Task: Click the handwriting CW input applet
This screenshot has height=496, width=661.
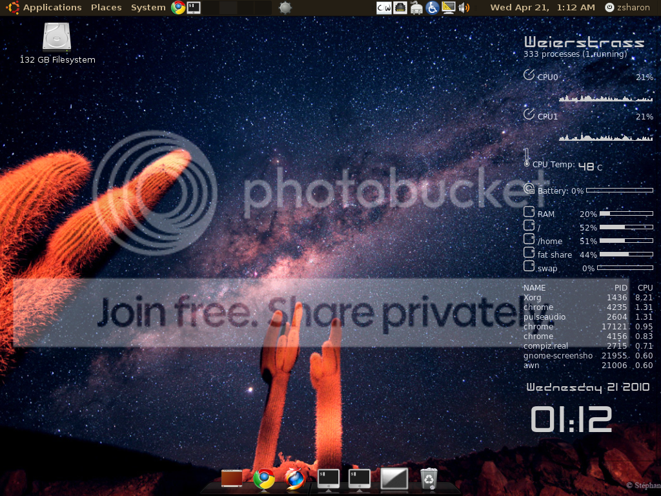Action: (x=384, y=8)
